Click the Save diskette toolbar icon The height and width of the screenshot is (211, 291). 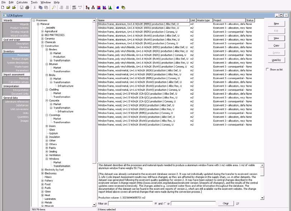coord(22,8)
